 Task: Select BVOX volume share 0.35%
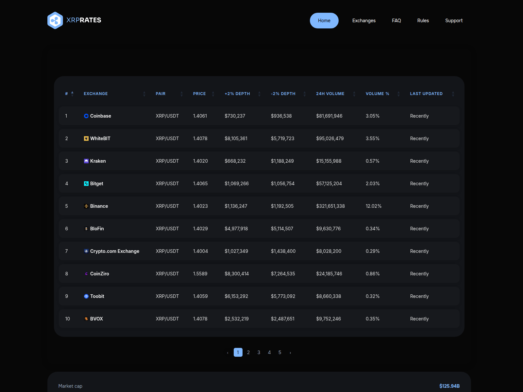373,319
